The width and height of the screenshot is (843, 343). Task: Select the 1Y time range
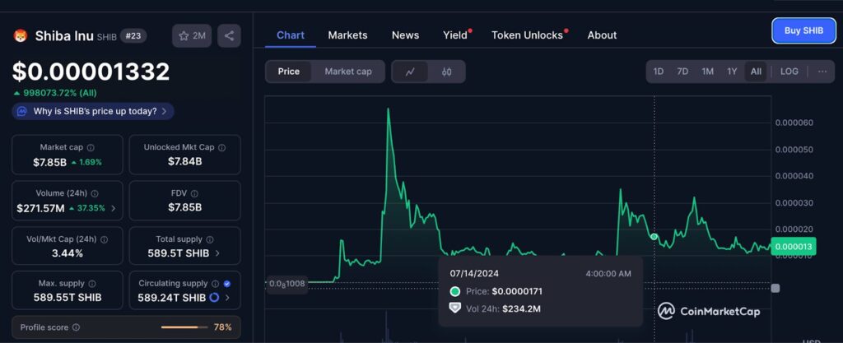point(732,72)
